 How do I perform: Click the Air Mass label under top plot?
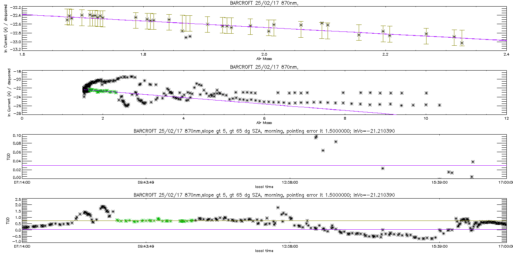coord(264,59)
